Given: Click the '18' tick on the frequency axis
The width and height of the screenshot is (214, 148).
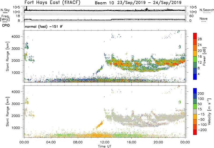Looking at the screenshot, I should [x=18, y=16].
